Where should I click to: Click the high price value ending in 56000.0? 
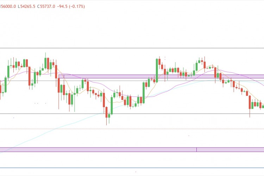point(8,6)
